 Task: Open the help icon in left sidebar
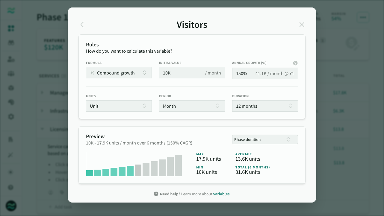(x=11, y=188)
